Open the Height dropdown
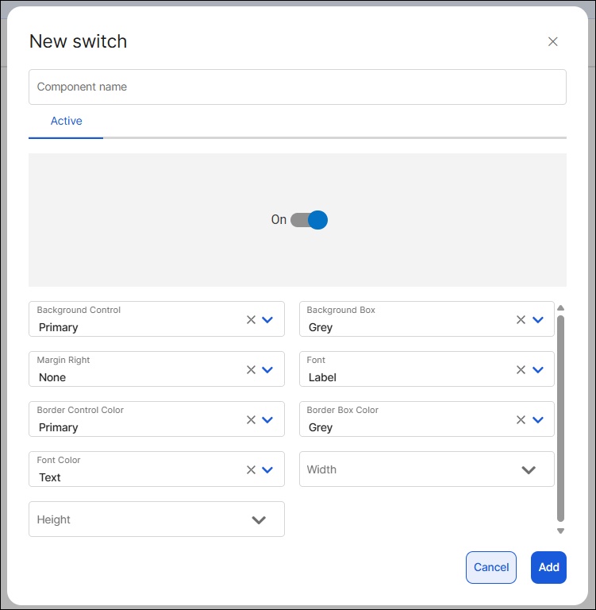Viewport: 596px width, 610px height. tap(259, 519)
